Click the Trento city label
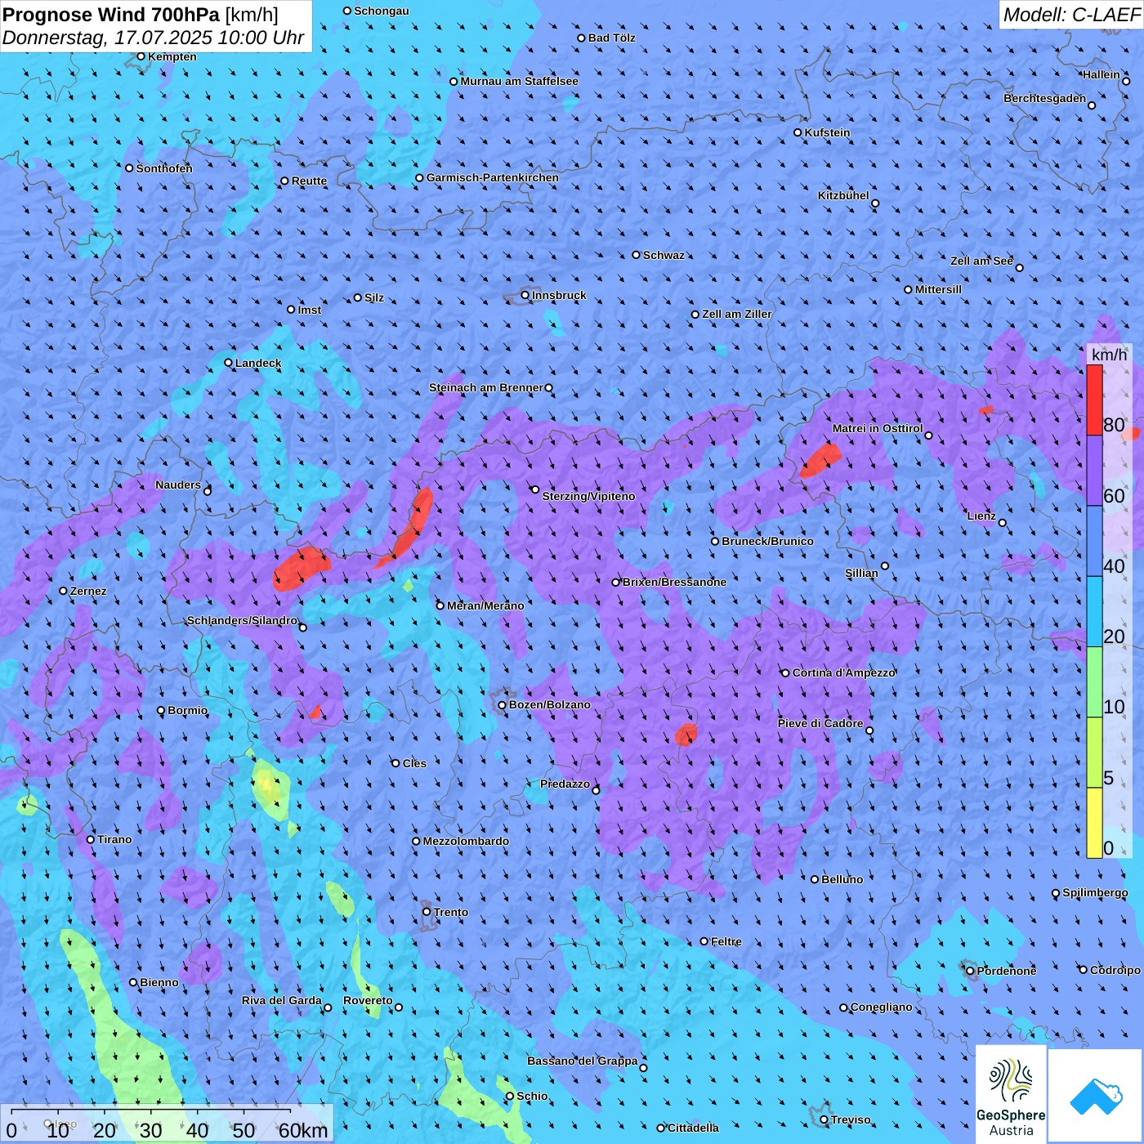 450,912
